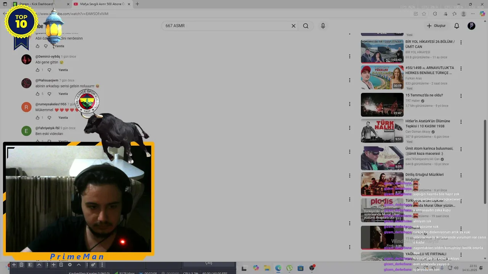Open 'Hitler'in Atatürk'ün Ölümüne Tepkisi' thumbnail
The image size is (488, 274).
(382, 131)
